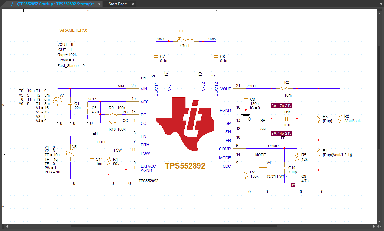Select the VOUT = 9 parameter
The image size is (384, 231).
coord(65,44)
